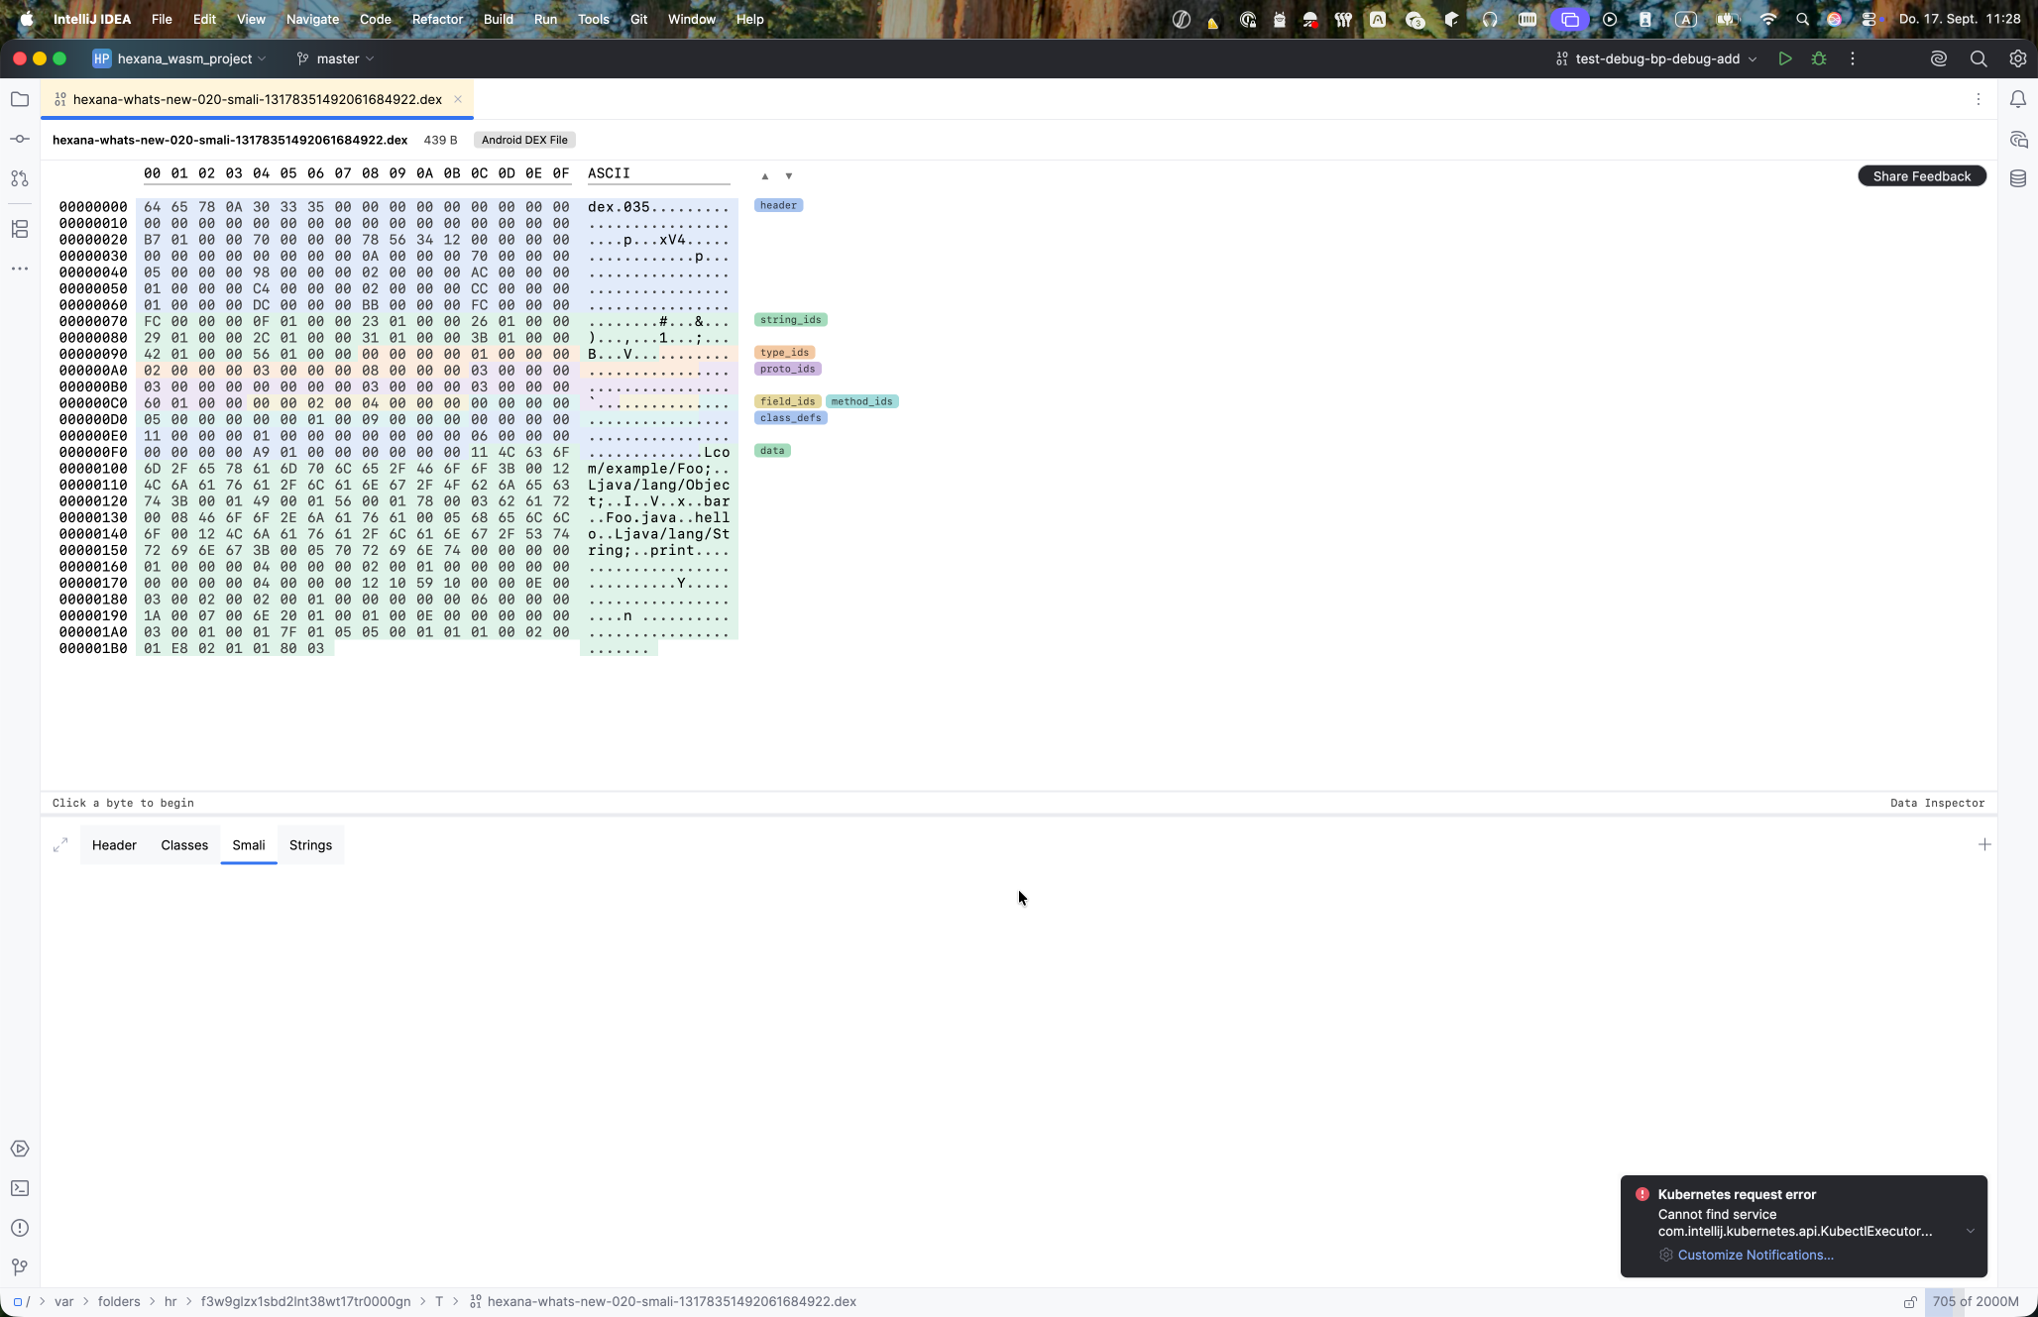This screenshot has width=2038, height=1317.
Task: Open more run actions kebab menu
Action: coord(1853,58)
